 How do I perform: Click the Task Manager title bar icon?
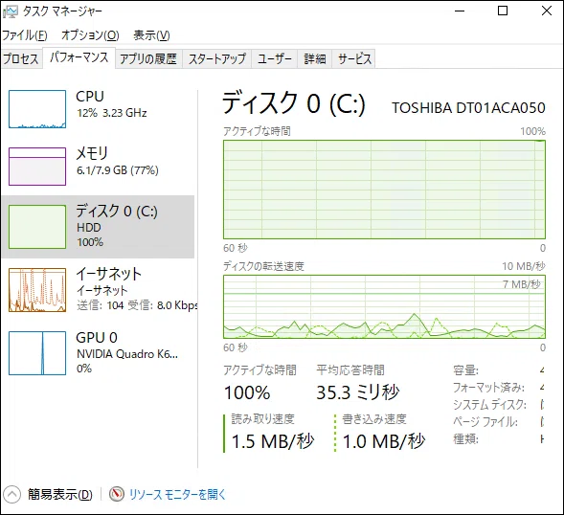tap(11, 11)
